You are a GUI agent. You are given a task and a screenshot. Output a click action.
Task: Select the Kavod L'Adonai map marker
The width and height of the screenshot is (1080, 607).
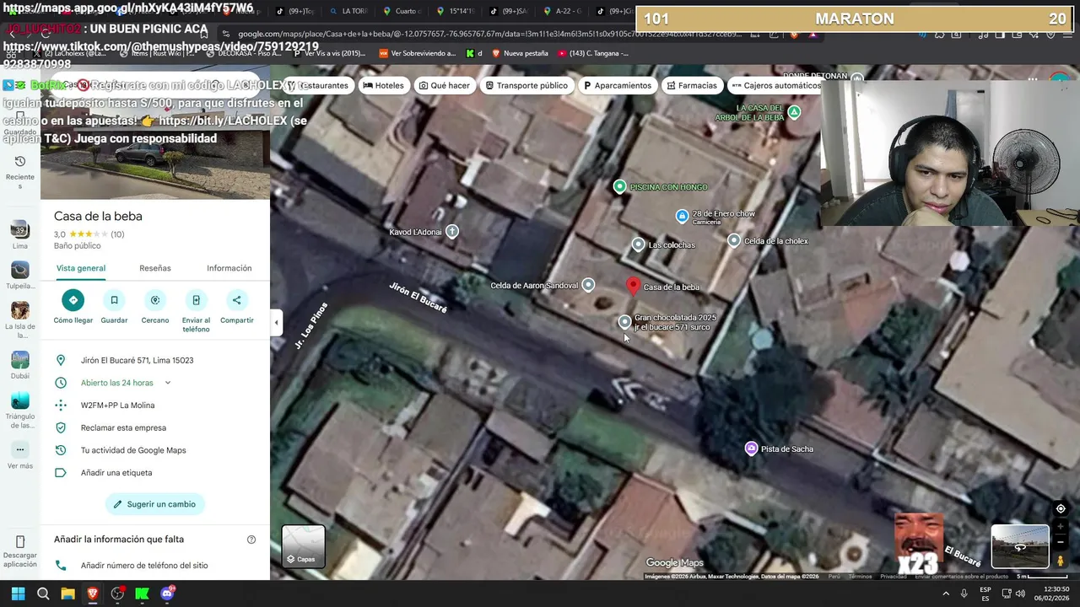[x=452, y=231]
